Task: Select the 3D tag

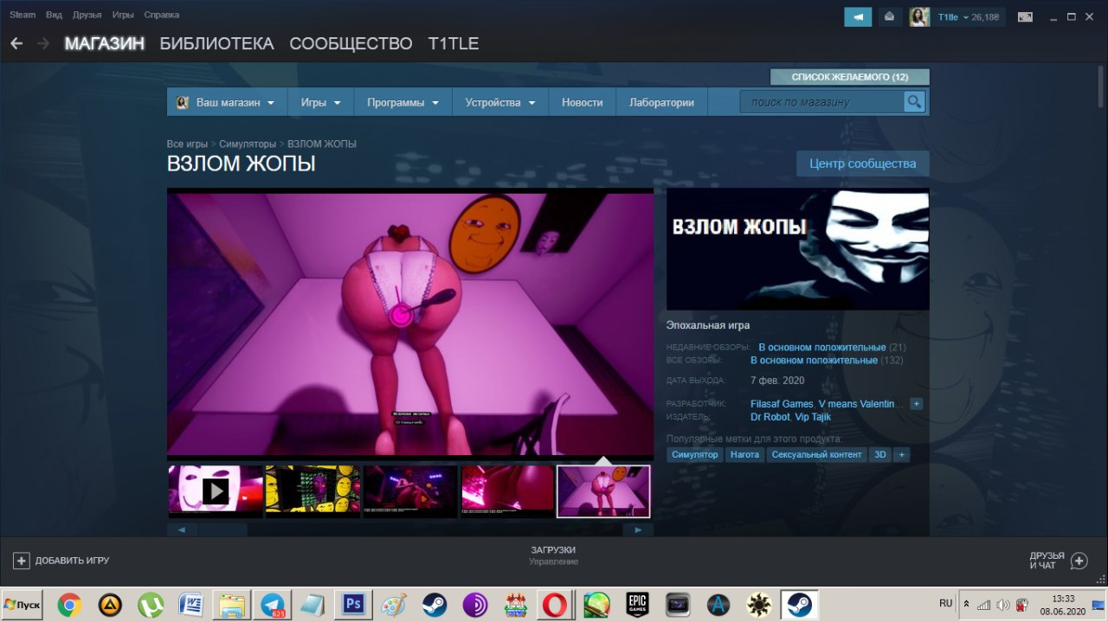Action: (880, 454)
